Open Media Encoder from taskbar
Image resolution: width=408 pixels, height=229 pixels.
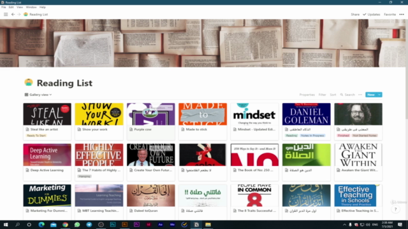(x=172, y=225)
